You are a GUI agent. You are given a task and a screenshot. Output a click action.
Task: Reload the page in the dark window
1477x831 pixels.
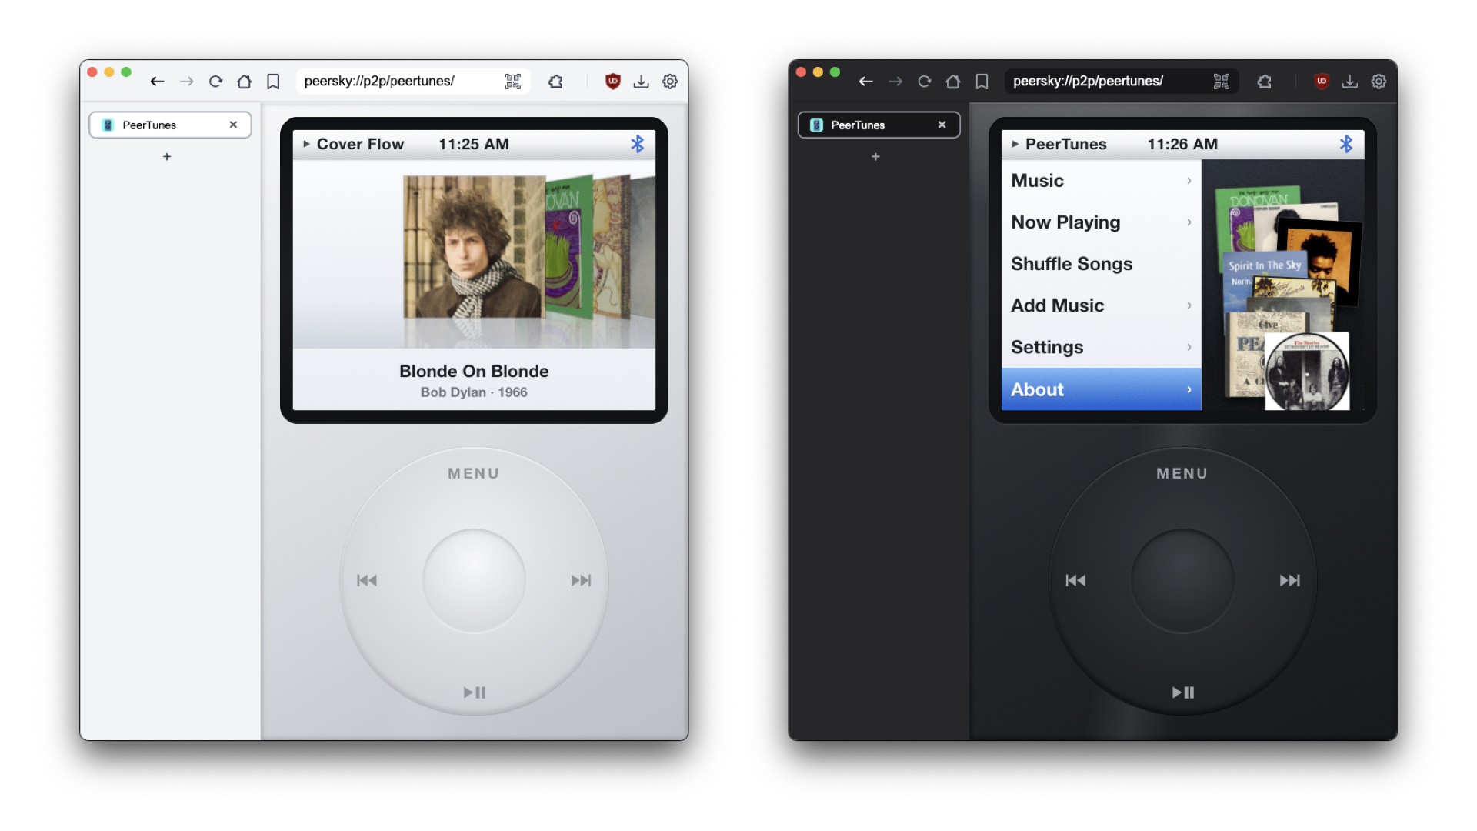coord(925,82)
